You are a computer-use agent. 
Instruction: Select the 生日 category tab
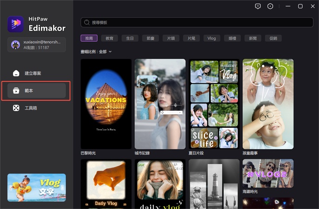(x=130, y=38)
